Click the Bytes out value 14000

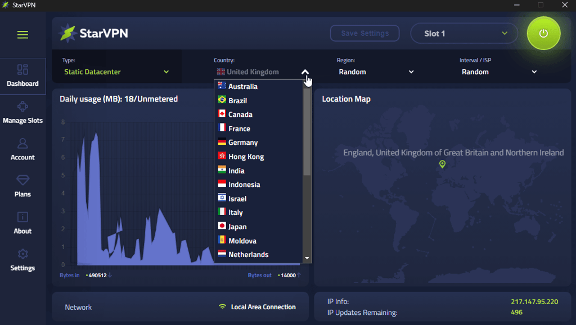point(288,276)
